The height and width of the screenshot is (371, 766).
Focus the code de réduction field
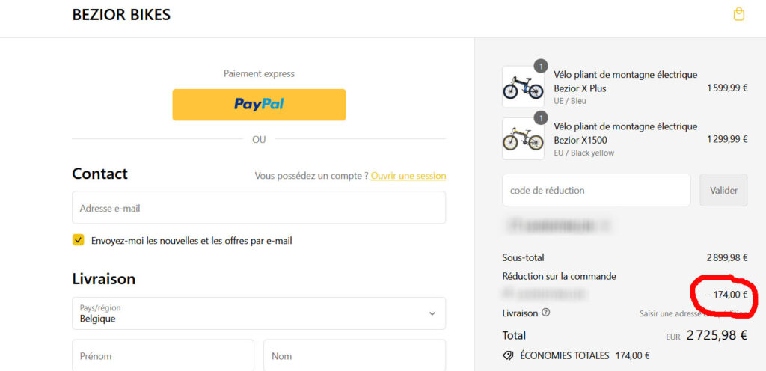[596, 190]
